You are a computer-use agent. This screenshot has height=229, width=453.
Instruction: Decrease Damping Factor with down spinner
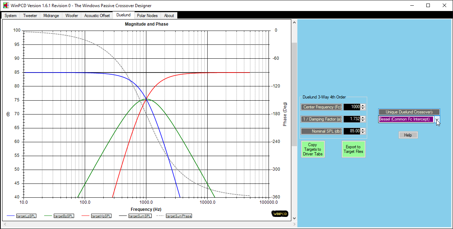[363, 121]
